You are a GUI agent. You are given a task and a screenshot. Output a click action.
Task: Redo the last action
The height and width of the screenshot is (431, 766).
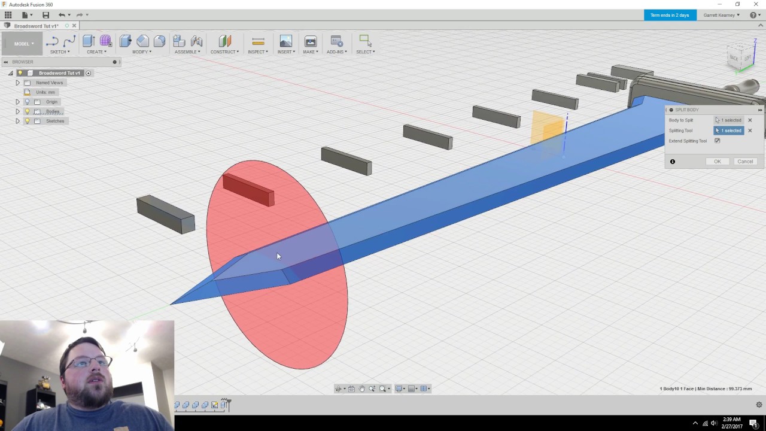pos(80,15)
